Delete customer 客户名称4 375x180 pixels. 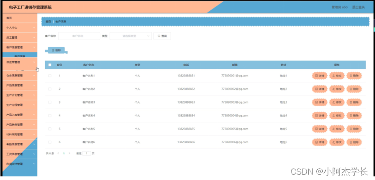click(354, 116)
